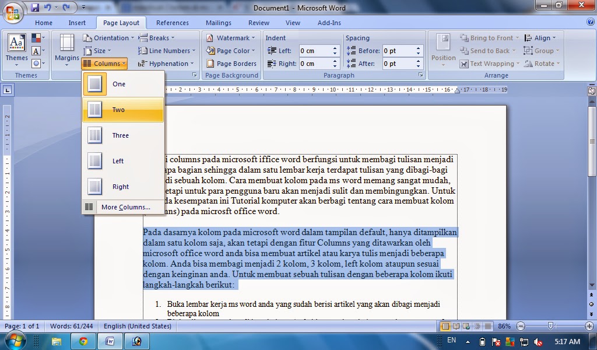This screenshot has width=597, height=350.
Task: Open the Position gallery
Action: tap(443, 51)
